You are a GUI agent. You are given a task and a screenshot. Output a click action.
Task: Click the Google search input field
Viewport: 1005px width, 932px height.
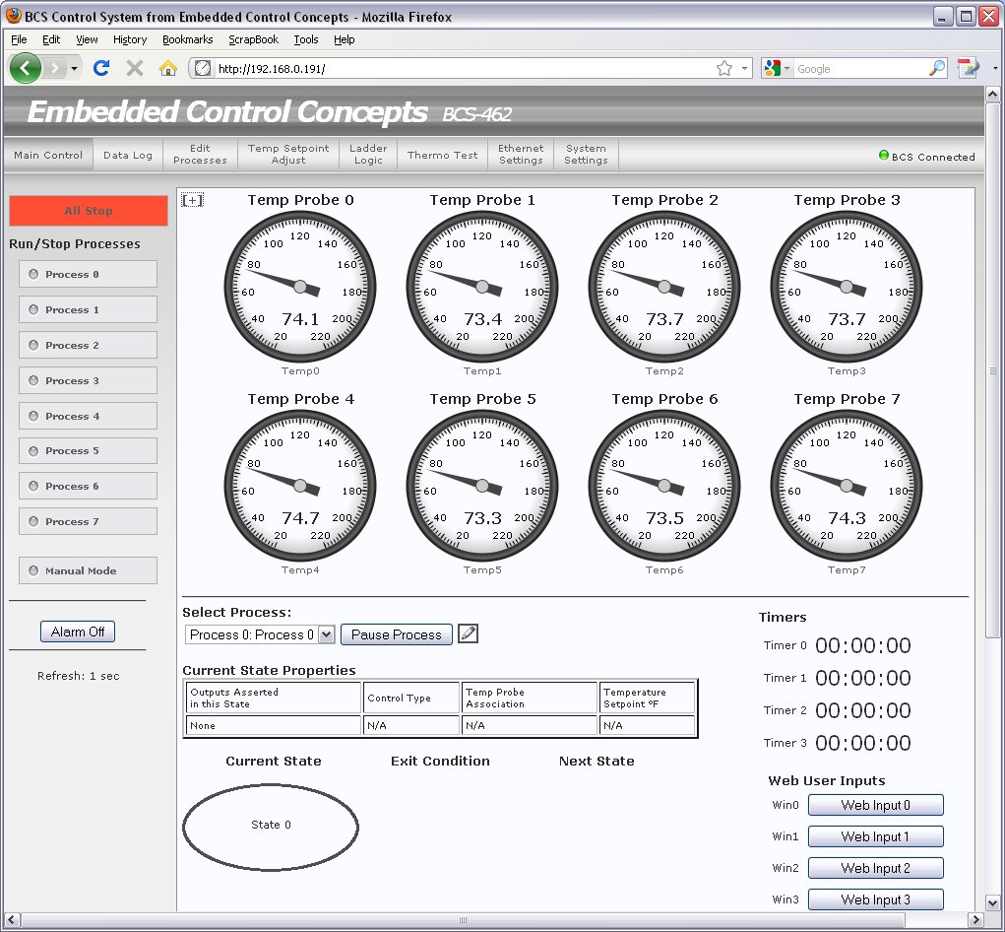[x=860, y=68]
